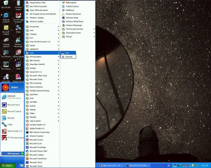Open Notepad from the Start menu list
The height and width of the screenshot is (168, 211).
coord(12,118)
